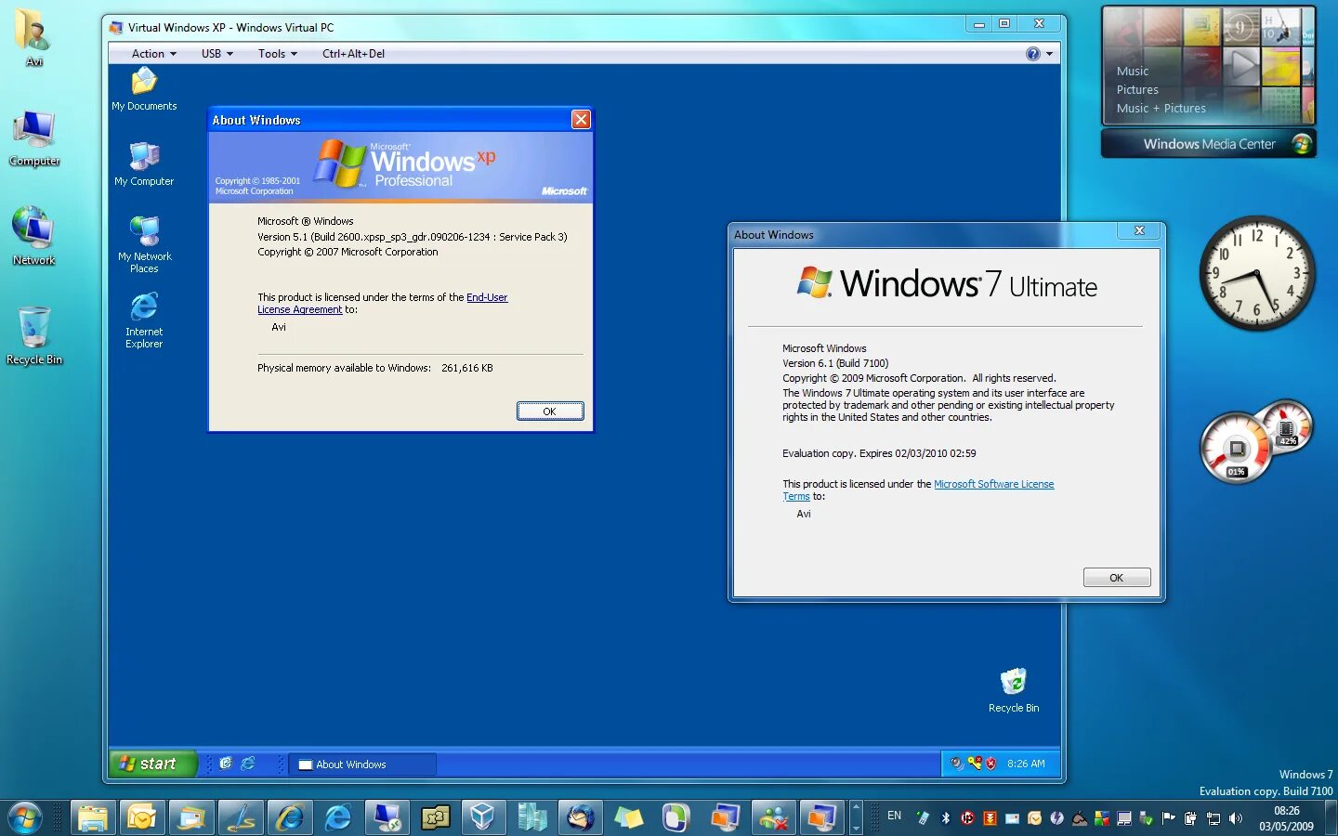Open Avi user folder on desktop

pyautogui.click(x=33, y=37)
